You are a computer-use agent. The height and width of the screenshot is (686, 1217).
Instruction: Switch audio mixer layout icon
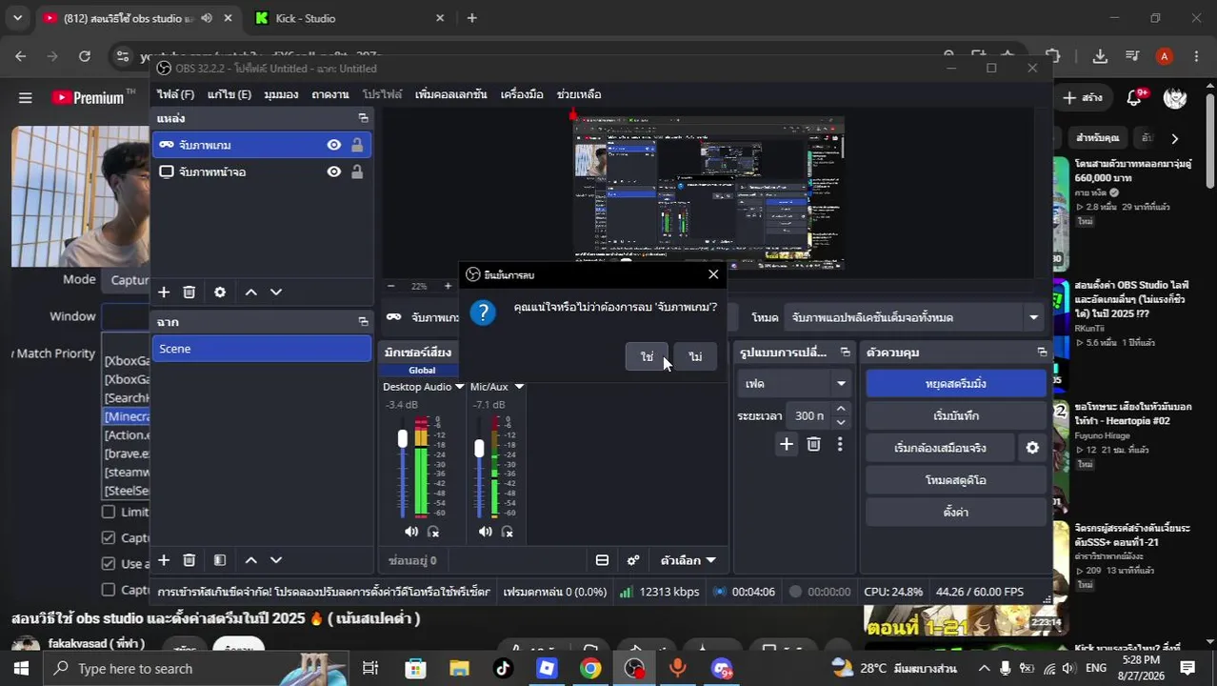click(602, 560)
